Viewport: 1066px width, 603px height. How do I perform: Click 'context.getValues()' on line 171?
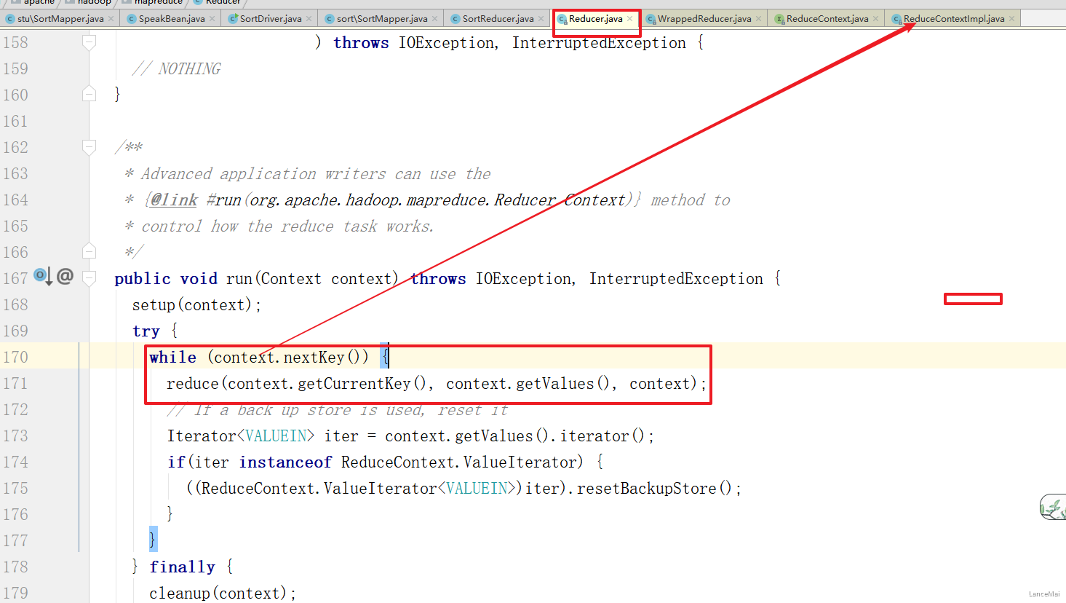pos(529,384)
